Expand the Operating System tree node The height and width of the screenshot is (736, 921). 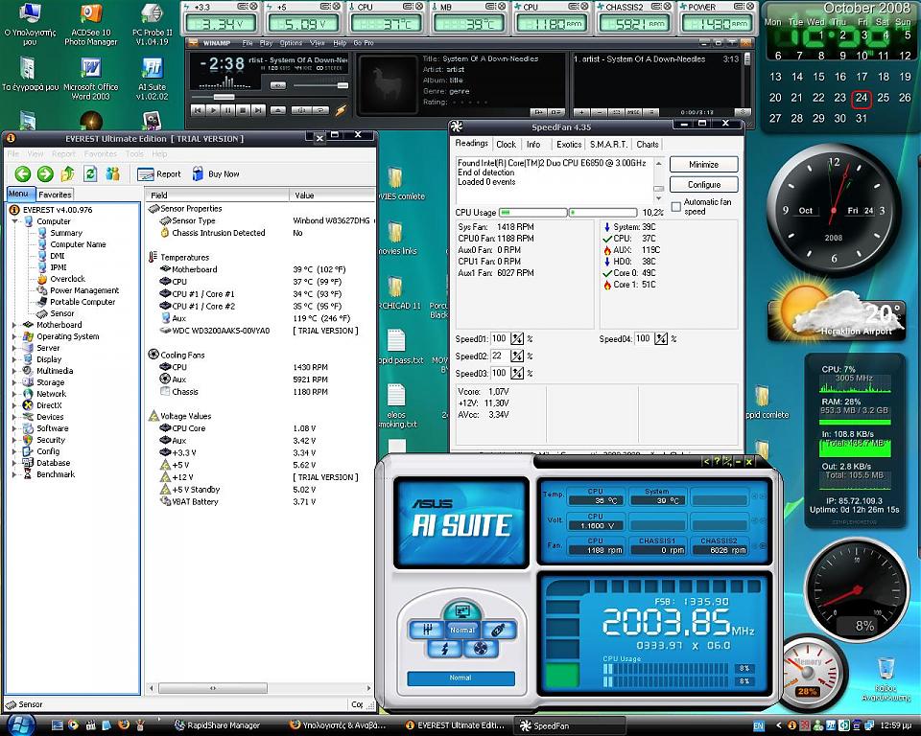[x=14, y=336]
